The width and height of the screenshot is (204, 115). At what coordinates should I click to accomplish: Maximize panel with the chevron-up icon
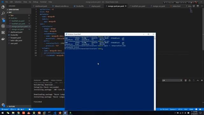pos(198,80)
